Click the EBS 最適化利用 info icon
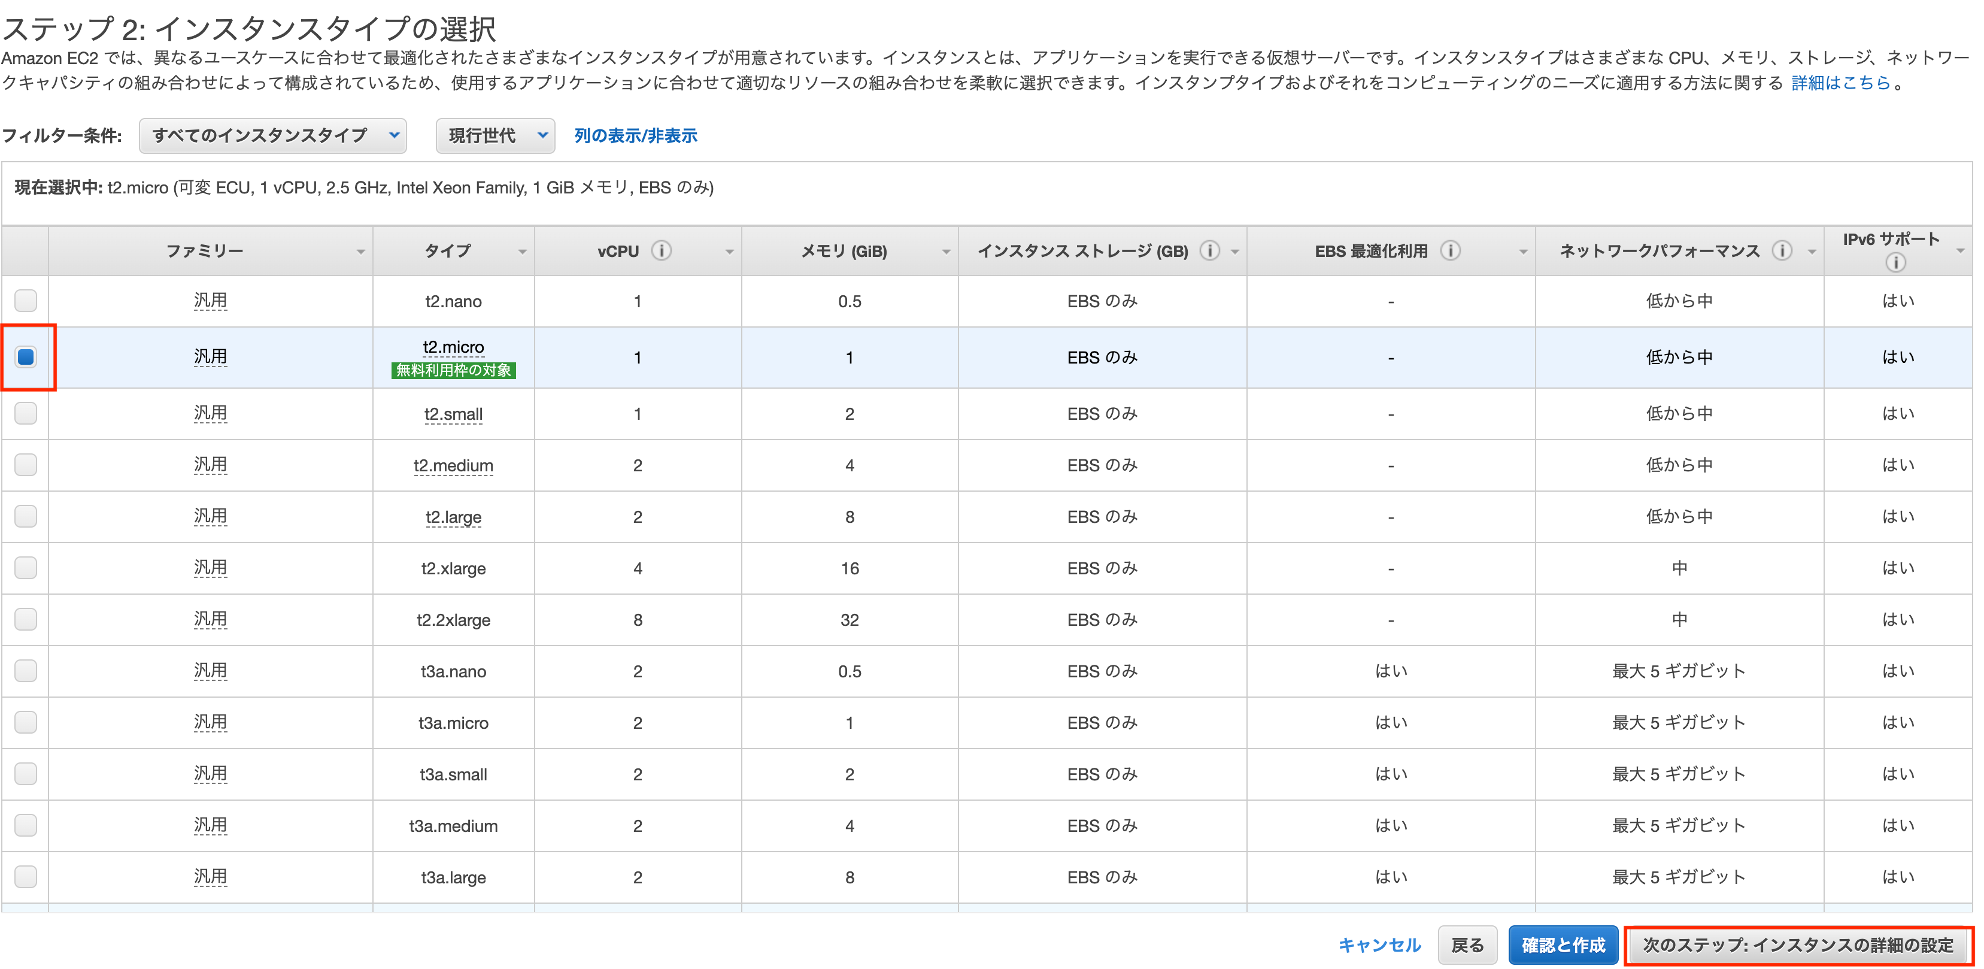This screenshot has height=969, width=1984. [x=1451, y=250]
